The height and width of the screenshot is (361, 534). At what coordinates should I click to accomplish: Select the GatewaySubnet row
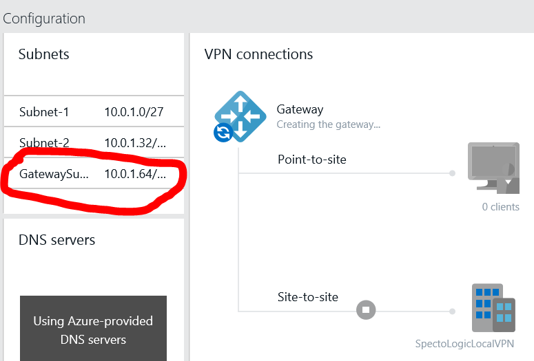[93, 174]
